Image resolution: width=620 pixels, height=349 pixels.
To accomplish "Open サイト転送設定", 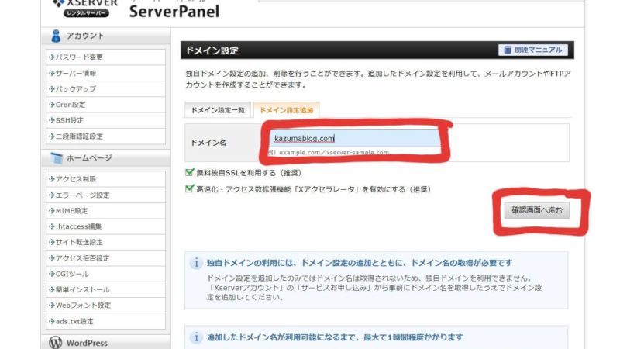I will pyautogui.click(x=105, y=242).
